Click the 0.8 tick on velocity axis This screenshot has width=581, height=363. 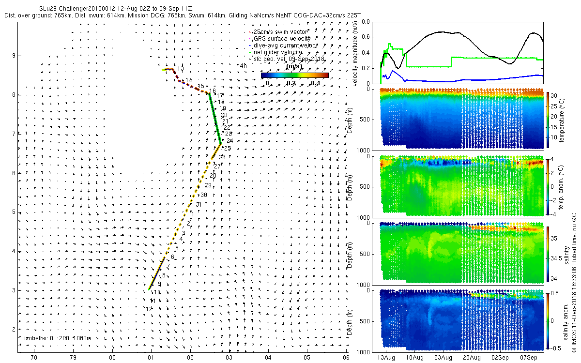(367, 22)
